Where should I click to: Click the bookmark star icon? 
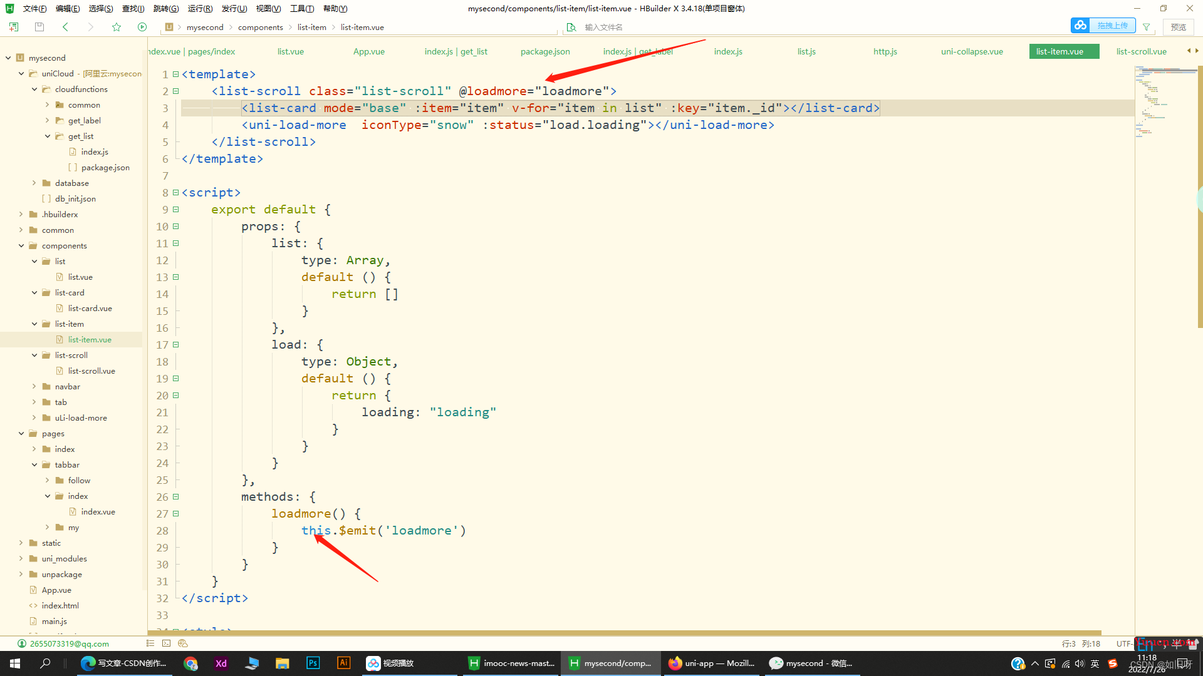[x=117, y=27]
